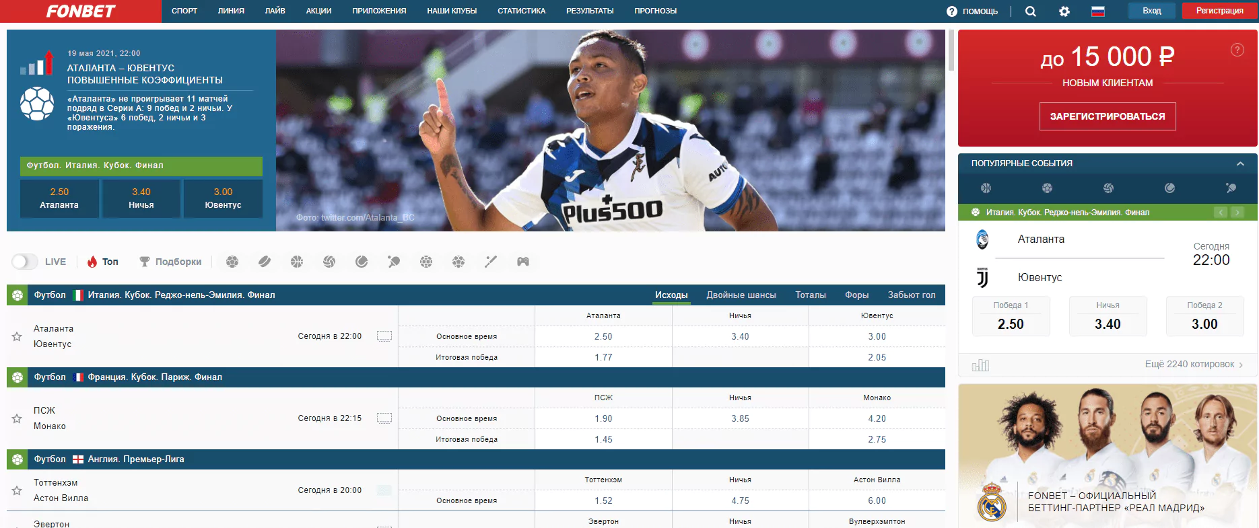Select volleyball icon in Popular Events panel

tap(1108, 188)
